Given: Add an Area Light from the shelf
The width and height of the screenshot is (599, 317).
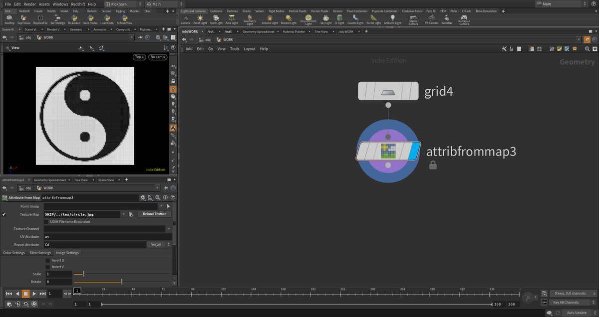Looking at the screenshot, I should coord(232,19).
